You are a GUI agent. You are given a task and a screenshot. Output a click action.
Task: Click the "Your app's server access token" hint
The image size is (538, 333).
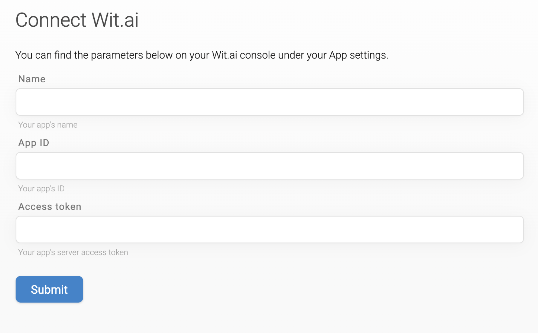coord(73,253)
